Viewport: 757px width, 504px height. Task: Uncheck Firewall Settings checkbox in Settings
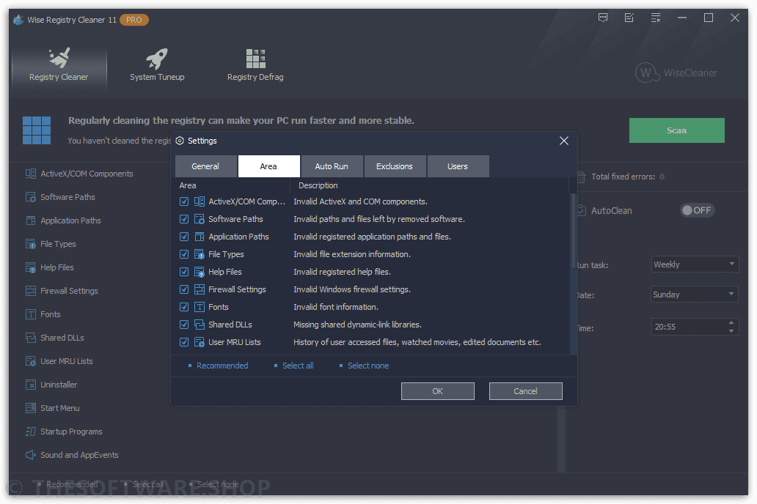(x=184, y=289)
